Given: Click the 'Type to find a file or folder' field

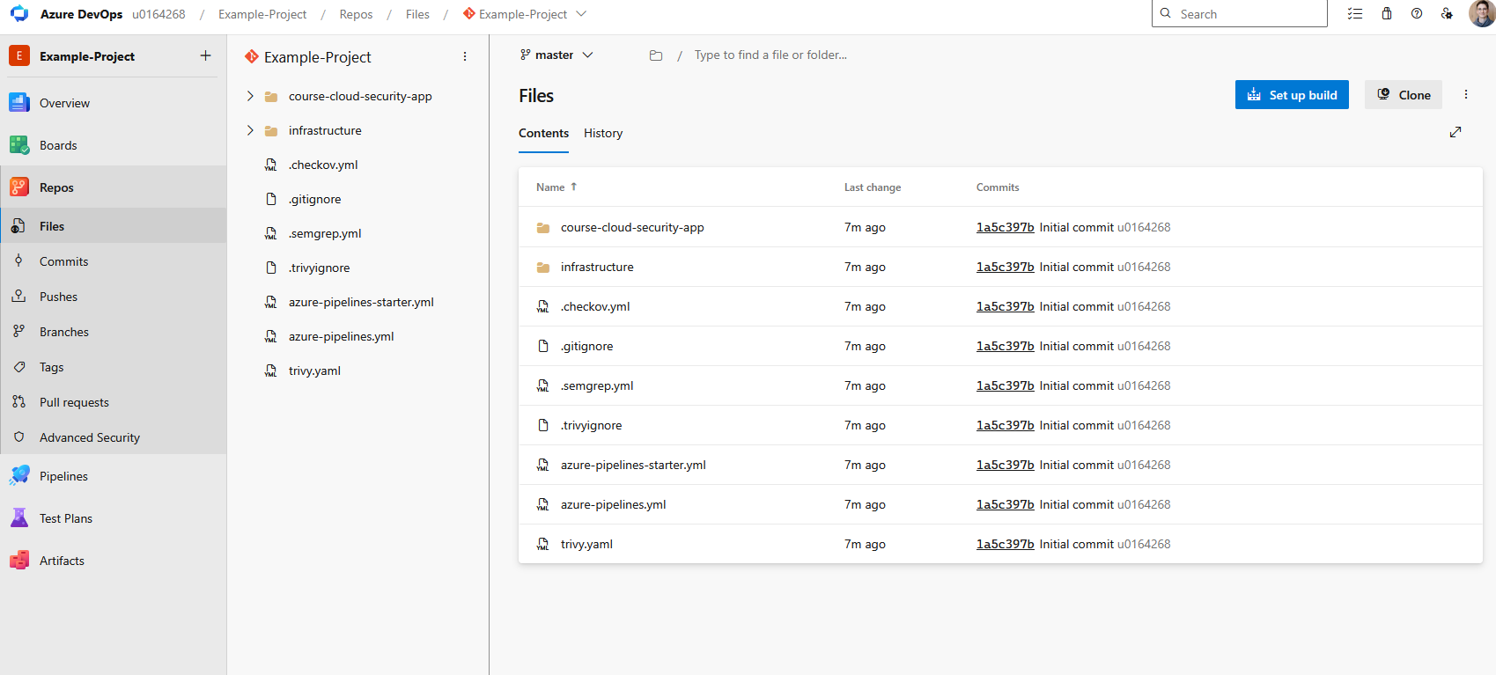Looking at the screenshot, I should (x=770, y=55).
